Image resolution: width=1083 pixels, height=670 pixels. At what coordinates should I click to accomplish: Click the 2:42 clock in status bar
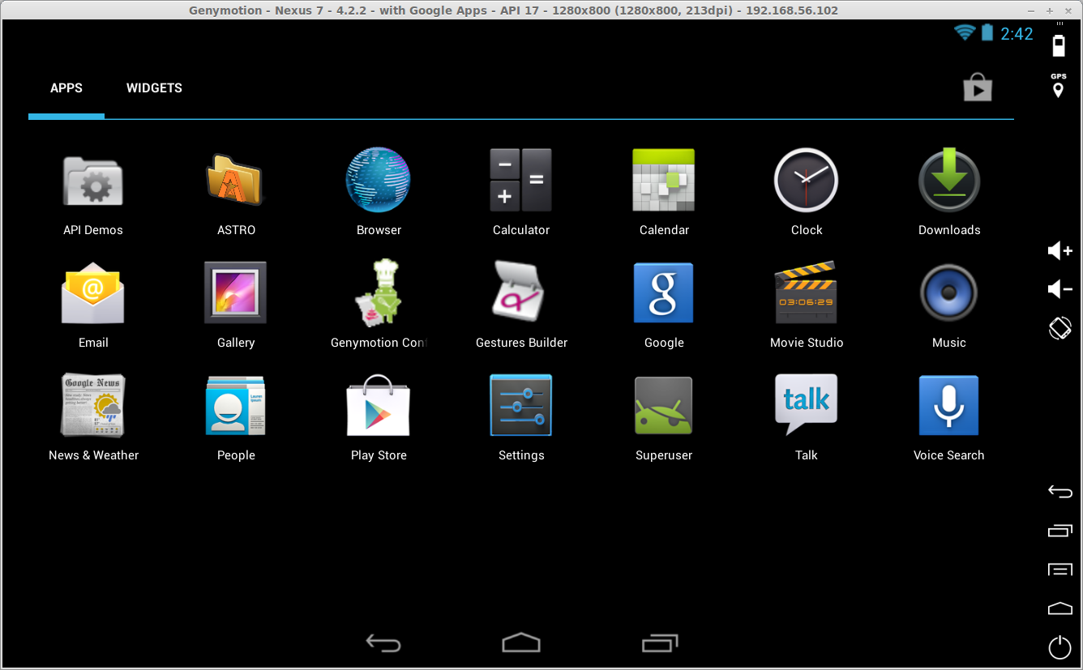(x=1017, y=33)
